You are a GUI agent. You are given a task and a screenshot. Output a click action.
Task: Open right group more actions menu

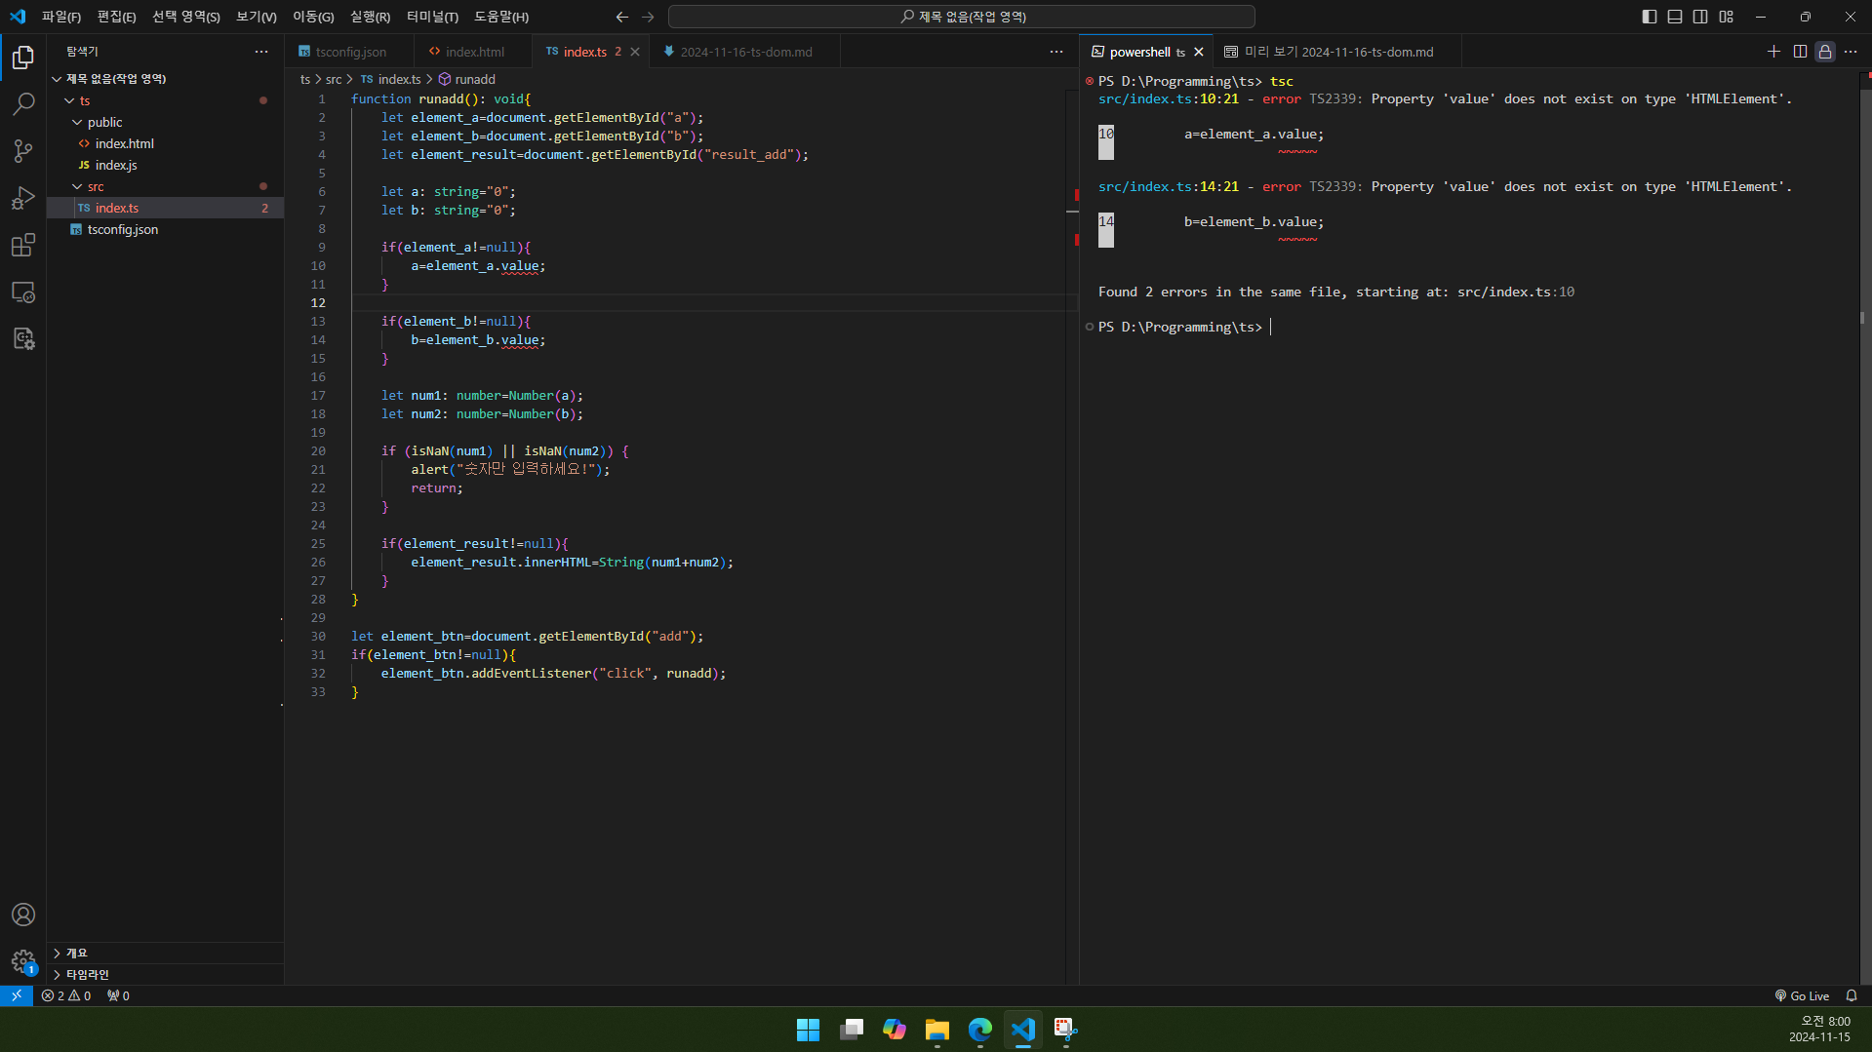1851,52
